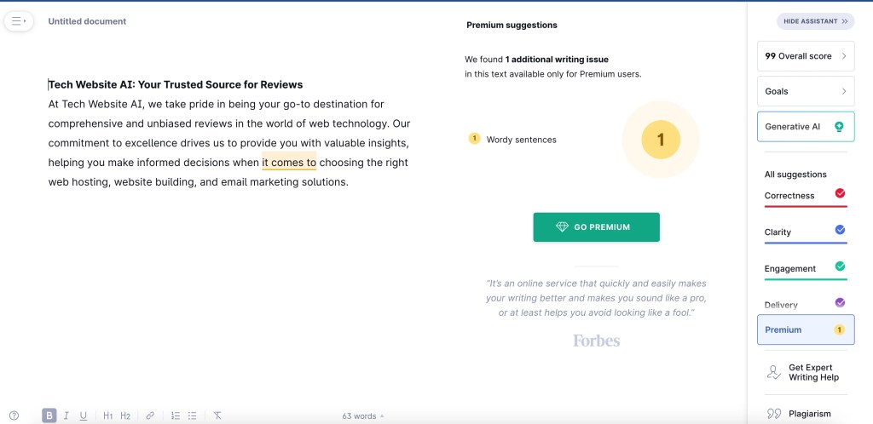Click '1 additional writing issue' text
Screen dimensions: 873x424
(557, 60)
